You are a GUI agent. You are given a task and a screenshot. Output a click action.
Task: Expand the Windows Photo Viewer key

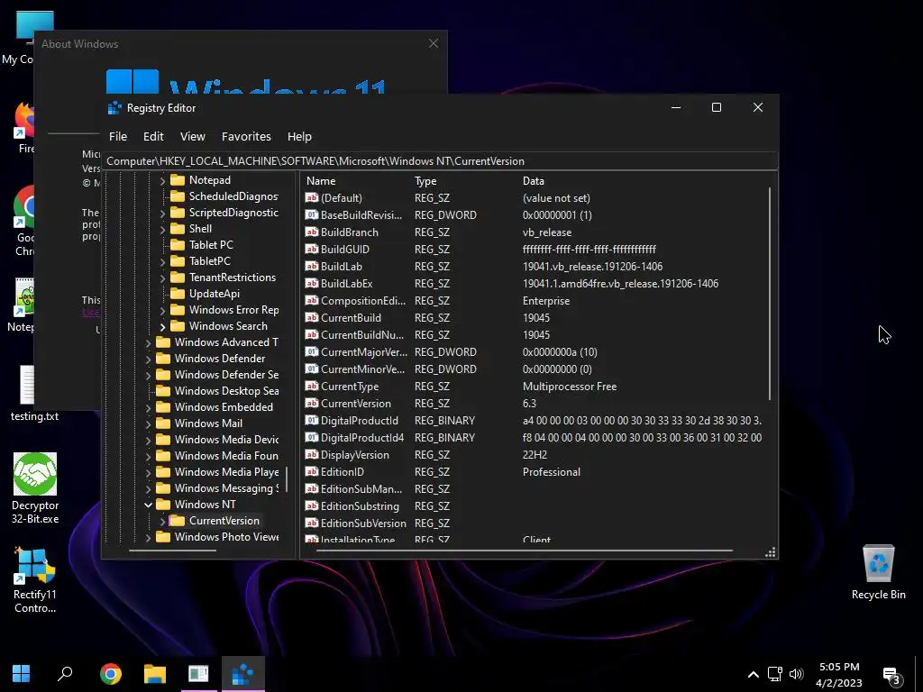[x=149, y=537]
